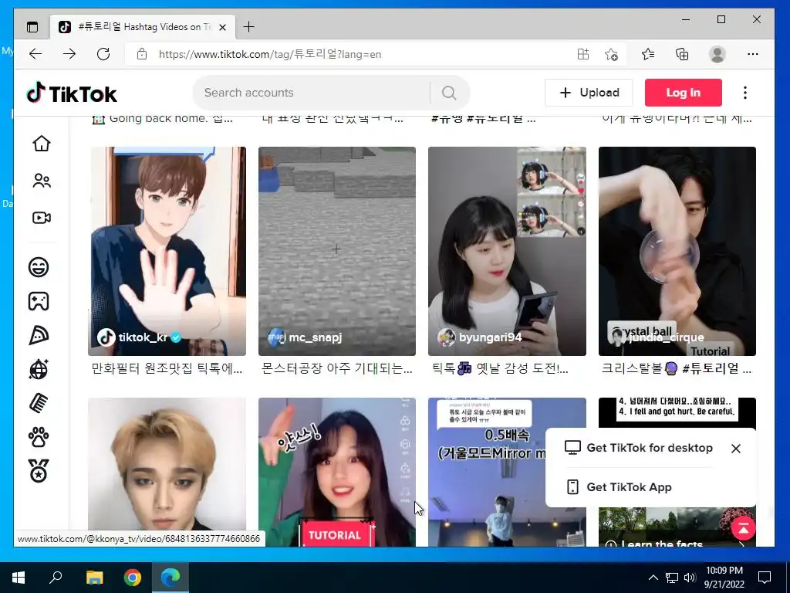Click caption 틱톡 옛날 감성 도전!...
790x593 pixels.
pos(500,368)
